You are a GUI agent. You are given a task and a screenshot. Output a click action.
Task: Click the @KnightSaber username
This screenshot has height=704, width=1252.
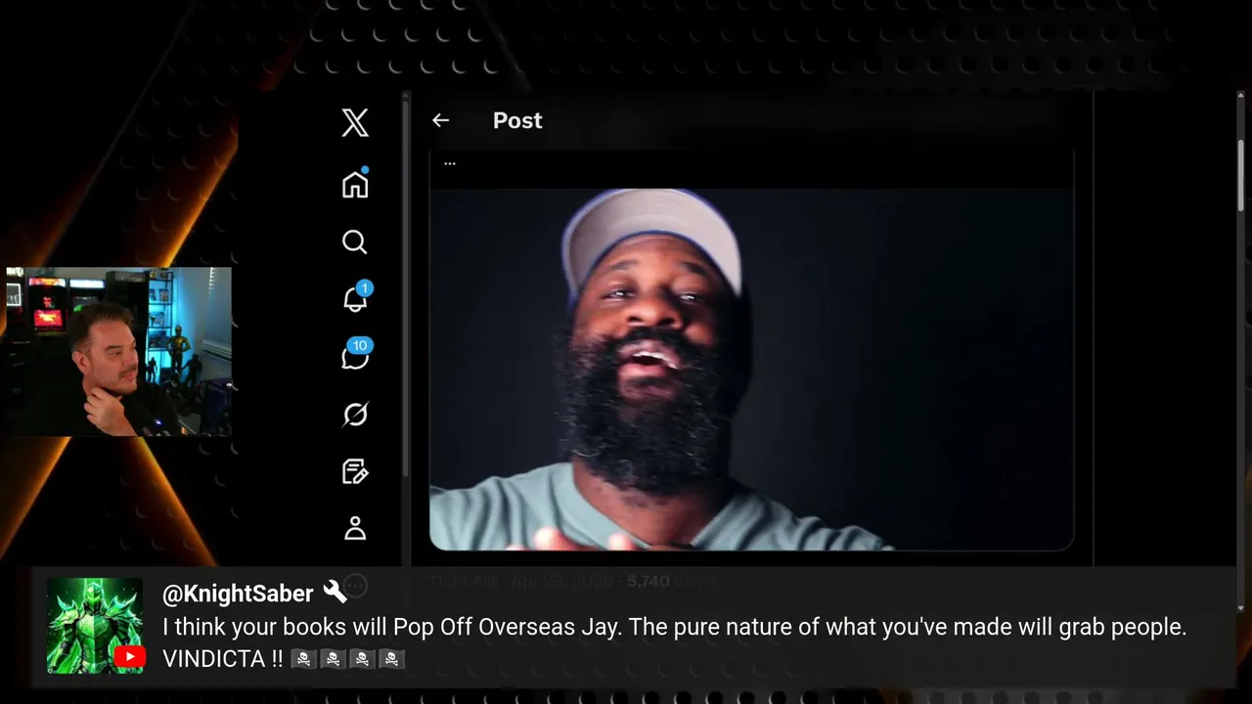point(238,594)
